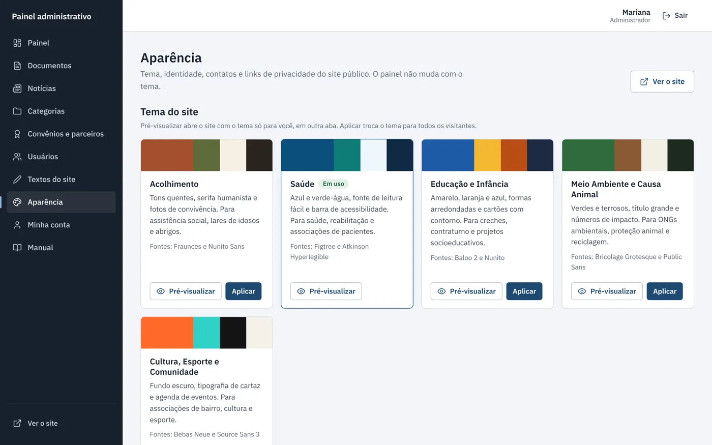Click the Em uso badge on Saúde
This screenshot has width=712, height=445.
point(333,184)
